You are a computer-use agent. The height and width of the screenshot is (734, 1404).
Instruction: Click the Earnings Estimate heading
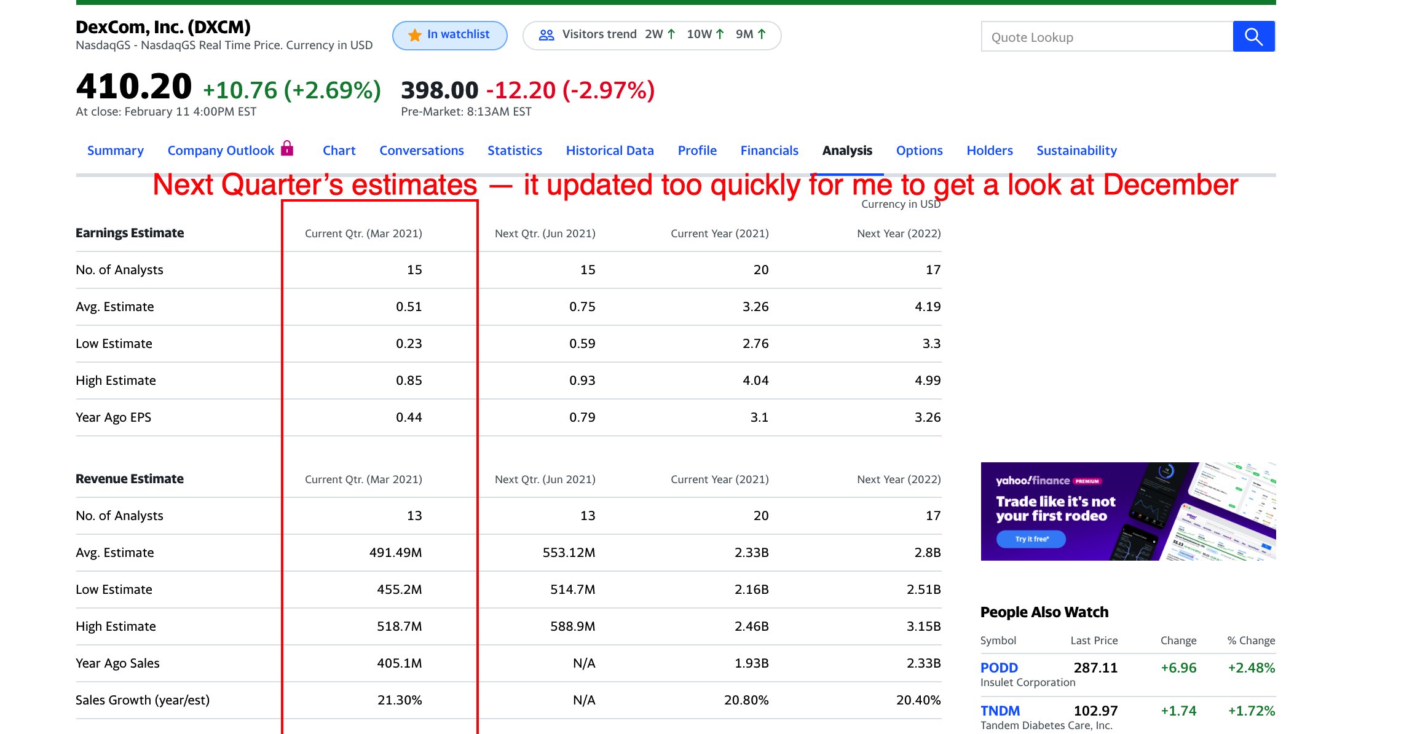coord(130,233)
